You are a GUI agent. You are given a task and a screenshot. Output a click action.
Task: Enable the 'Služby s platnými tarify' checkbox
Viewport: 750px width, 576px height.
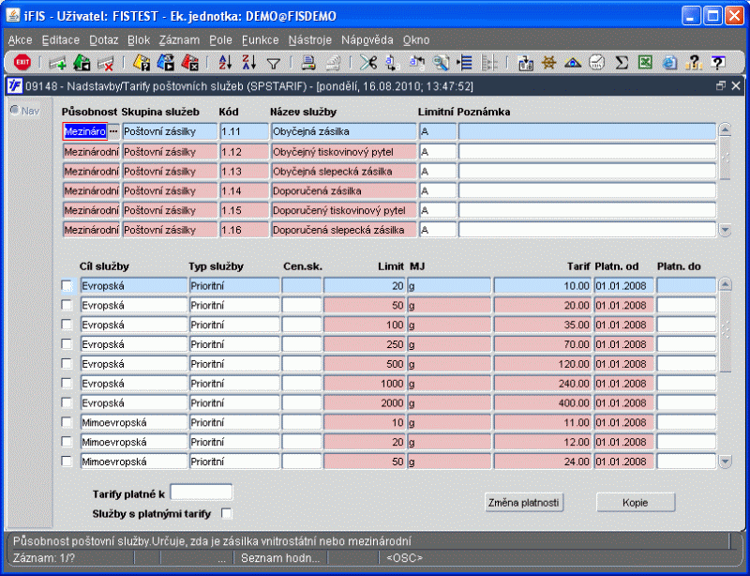click(226, 513)
